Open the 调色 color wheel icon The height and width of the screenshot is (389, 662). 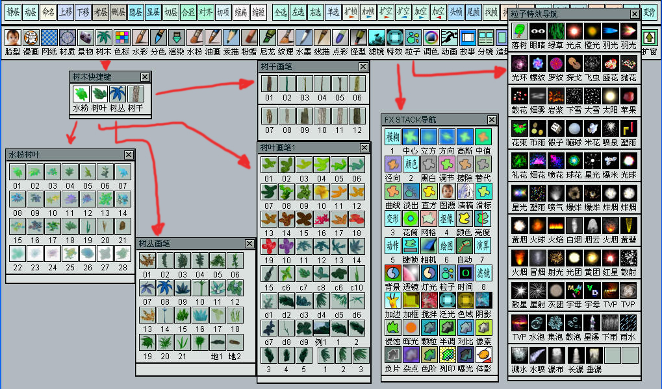[x=431, y=38]
